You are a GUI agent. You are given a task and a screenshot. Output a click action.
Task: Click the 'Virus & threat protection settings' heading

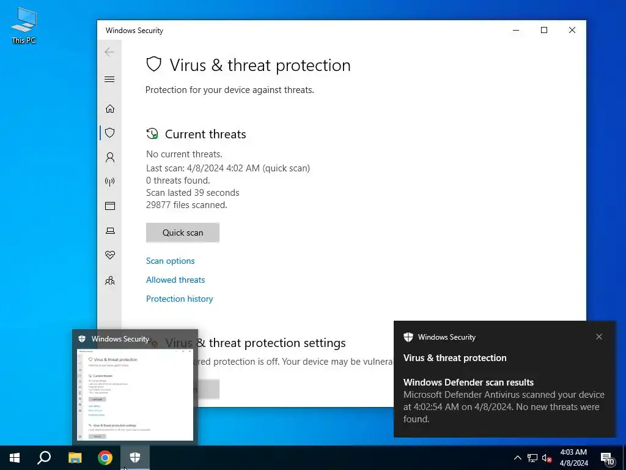click(256, 343)
